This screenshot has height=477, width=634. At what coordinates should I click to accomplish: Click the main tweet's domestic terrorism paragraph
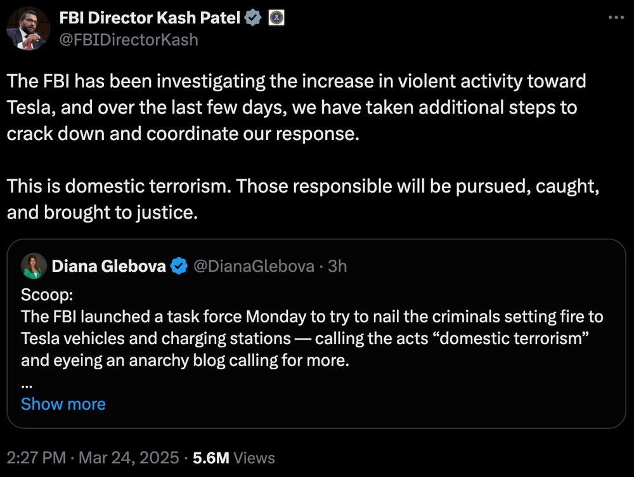coord(303,199)
